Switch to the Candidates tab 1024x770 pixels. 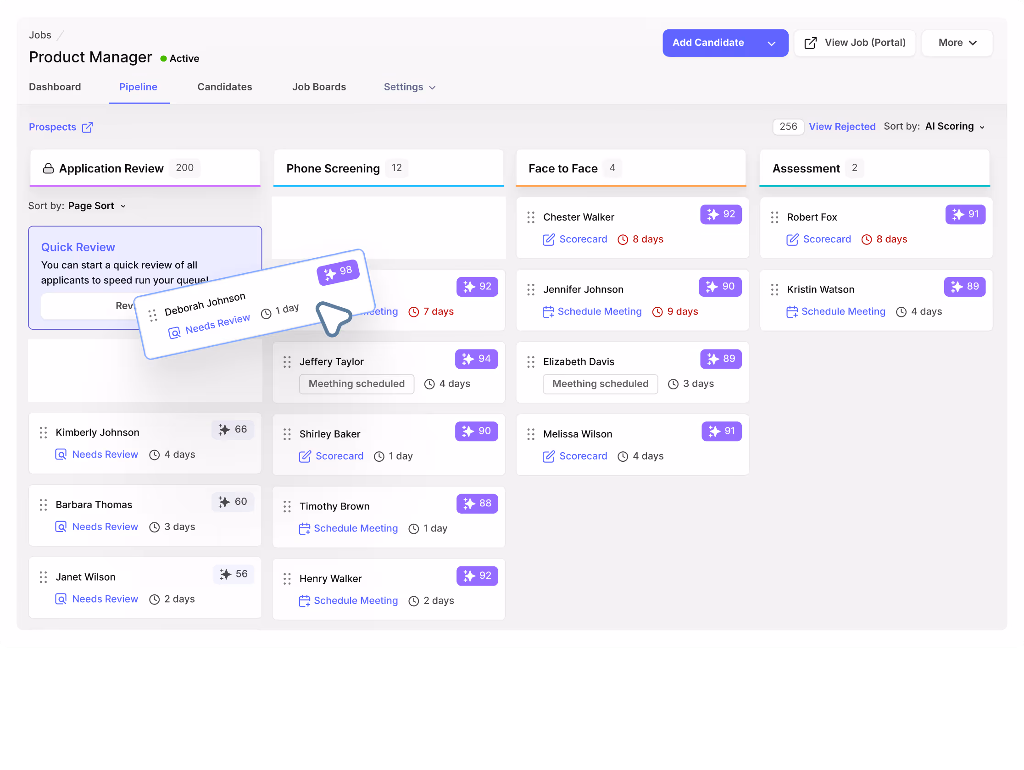click(x=224, y=87)
